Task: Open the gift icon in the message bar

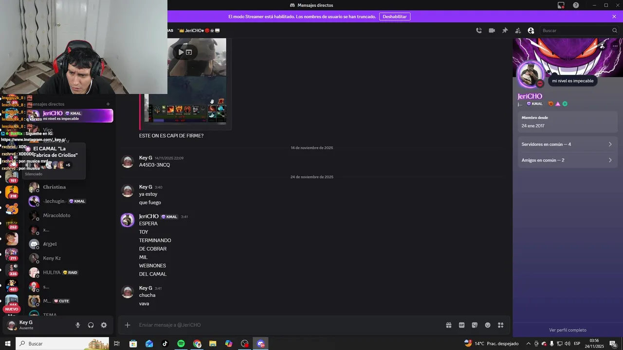Action: pos(449,325)
